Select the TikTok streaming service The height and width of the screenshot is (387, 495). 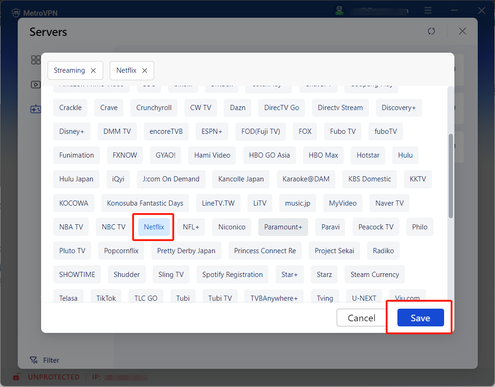(106, 298)
